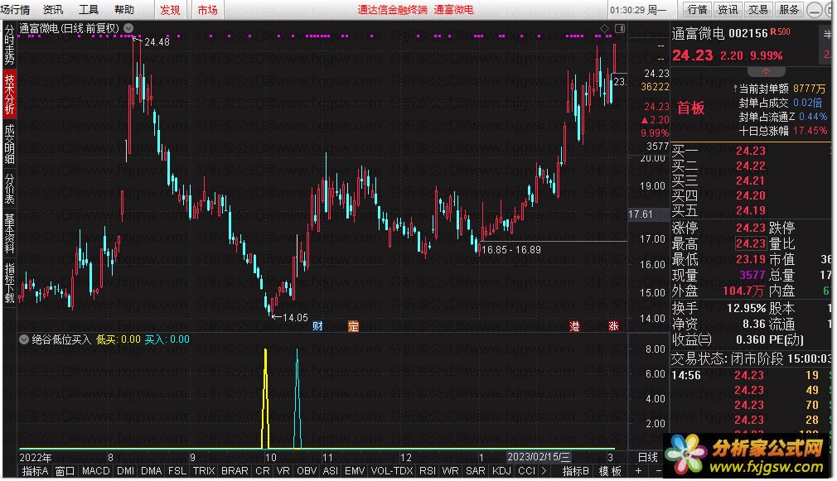Switch indicator to BRAR

coord(235,471)
